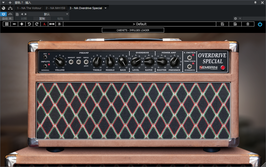
Task: Click the second floppy icon beside the trash
Action: click(235, 24)
